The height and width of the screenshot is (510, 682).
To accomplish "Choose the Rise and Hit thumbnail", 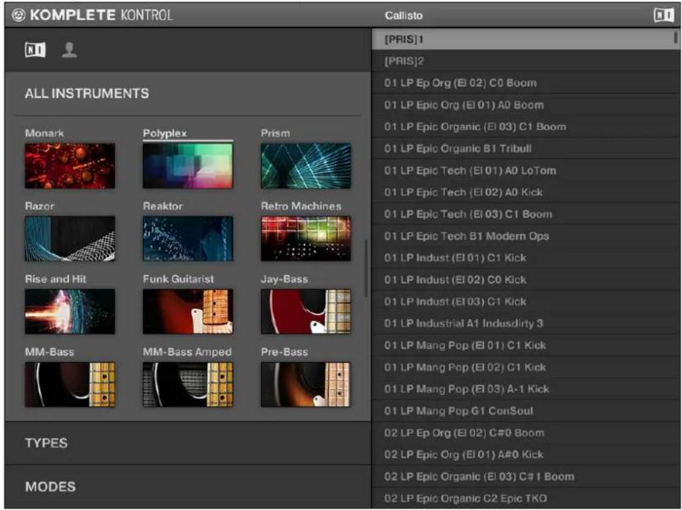I will (x=70, y=312).
